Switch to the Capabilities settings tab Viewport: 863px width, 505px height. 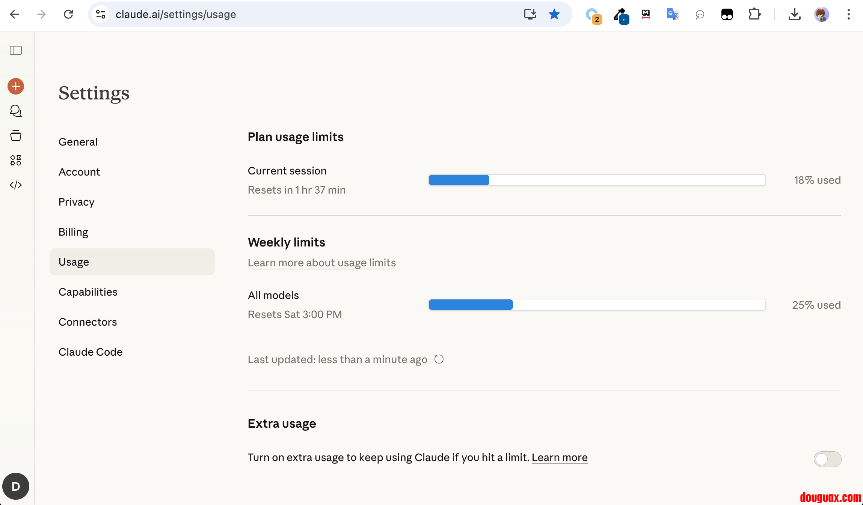pyautogui.click(x=88, y=292)
